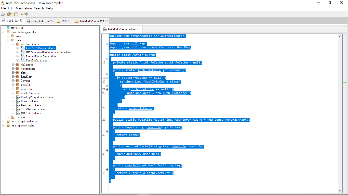Collapse the imports fold marker
The width and height of the screenshot is (348, 195).
[107, 44]
